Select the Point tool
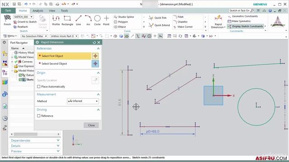This screenshot has height=162, width=289. click(x=106, y=20)
